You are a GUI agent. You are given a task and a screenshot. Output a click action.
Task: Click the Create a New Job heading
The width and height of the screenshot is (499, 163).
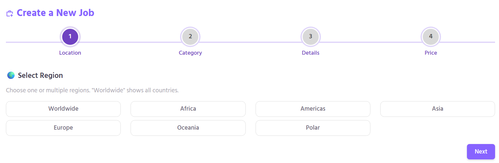55,13
